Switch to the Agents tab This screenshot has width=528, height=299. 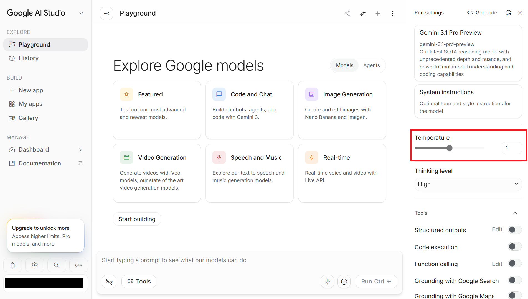point(372,65)
